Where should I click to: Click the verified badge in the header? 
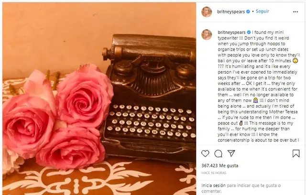point(248,11)
